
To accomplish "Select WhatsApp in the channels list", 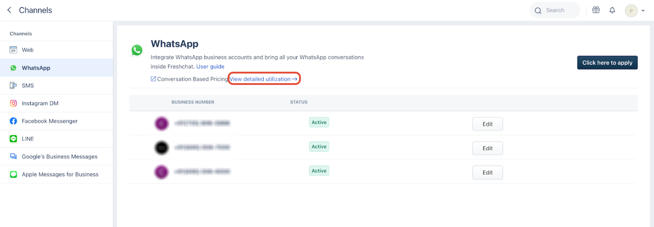I will [x=56, y=68].
